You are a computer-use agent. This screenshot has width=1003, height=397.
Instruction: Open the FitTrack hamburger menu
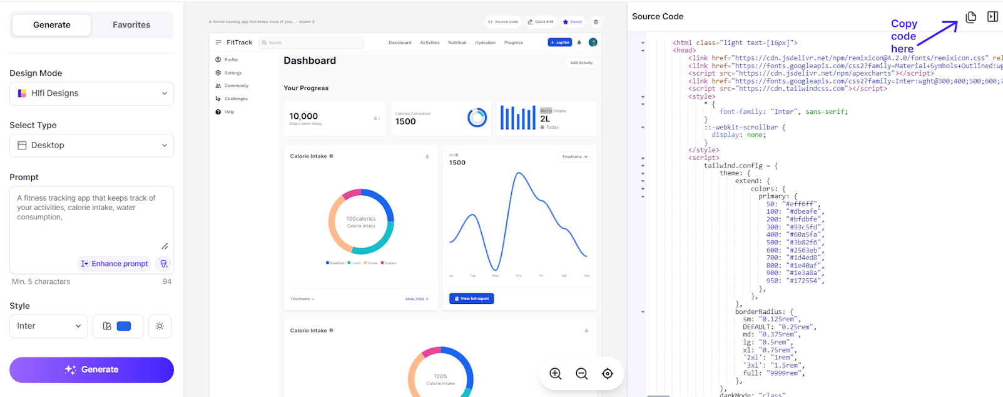coord(218,43)
